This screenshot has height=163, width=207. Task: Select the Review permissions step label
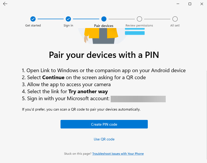(x=139, y=25)
